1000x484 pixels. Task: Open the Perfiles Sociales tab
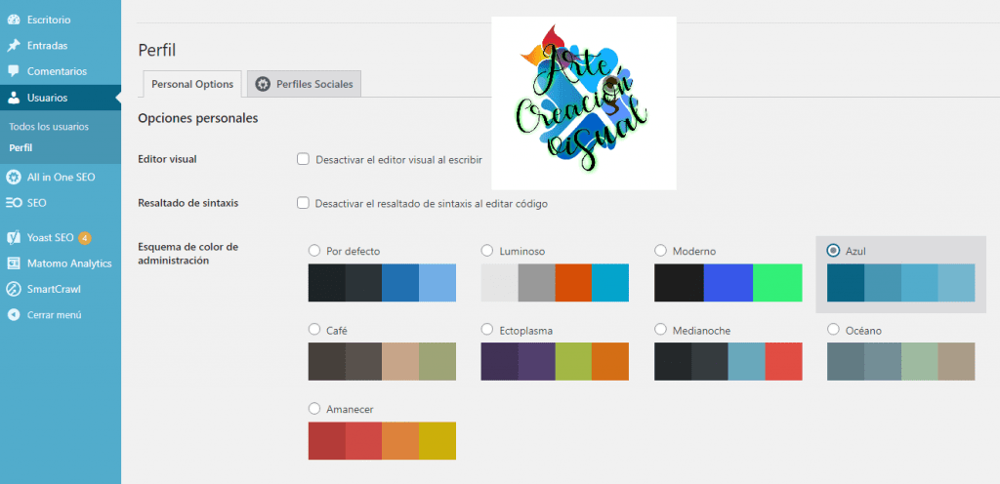click(304, 84)
